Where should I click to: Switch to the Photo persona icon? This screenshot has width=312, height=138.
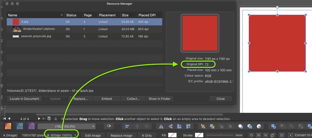click(x=31, y=126)
